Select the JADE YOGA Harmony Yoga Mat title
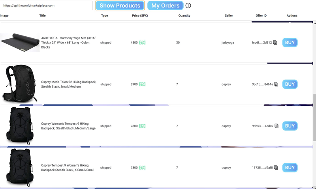Image resolution: width=316 pixels, height=189 pixels. [x=68, y=43]
